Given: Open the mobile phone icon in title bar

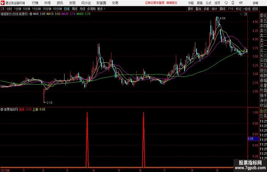Looking at the screenshot, I should click(x=233, y=3).
